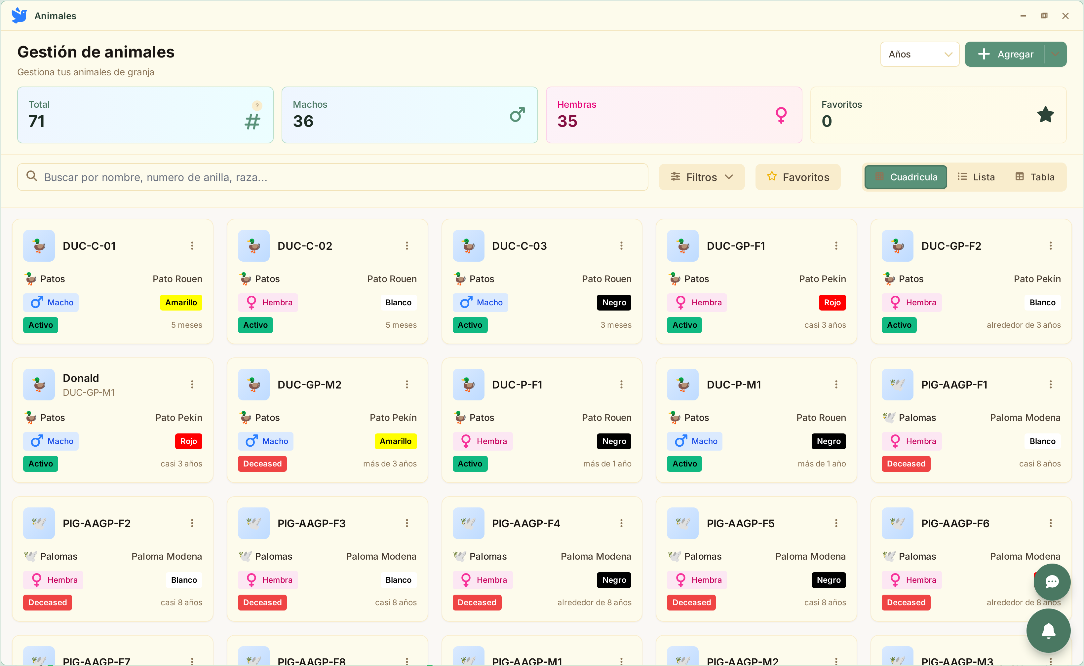Open three-dot menu on DUC-C-01 card

click(192, 246)
